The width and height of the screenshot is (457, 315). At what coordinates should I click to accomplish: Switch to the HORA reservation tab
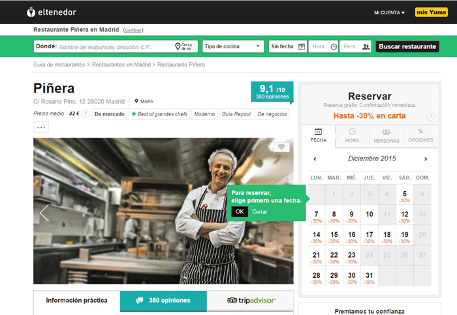352,135
